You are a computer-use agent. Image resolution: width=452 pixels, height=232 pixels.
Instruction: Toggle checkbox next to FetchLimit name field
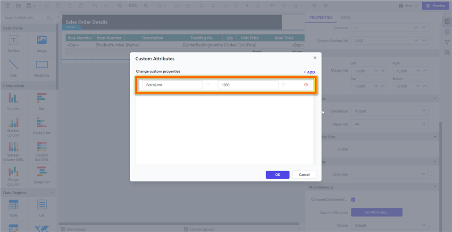(x=208, y=85)
